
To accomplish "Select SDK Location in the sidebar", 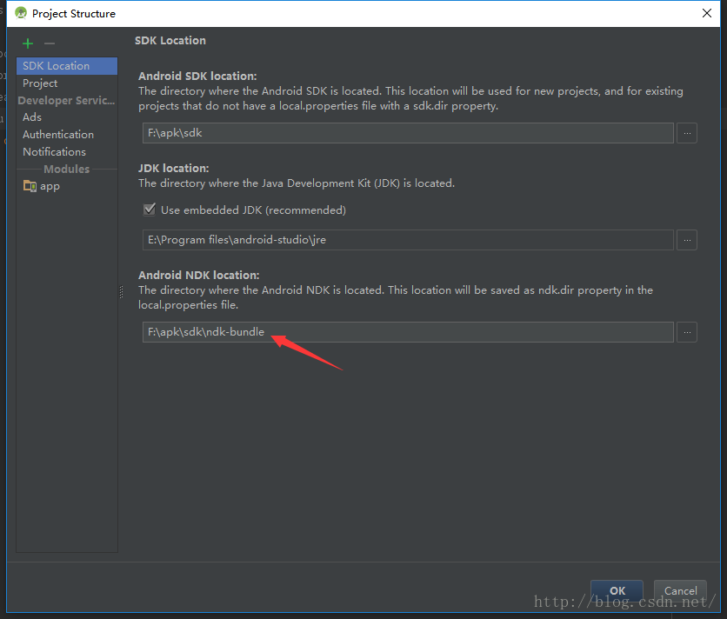I will click(x=67, y=66).
